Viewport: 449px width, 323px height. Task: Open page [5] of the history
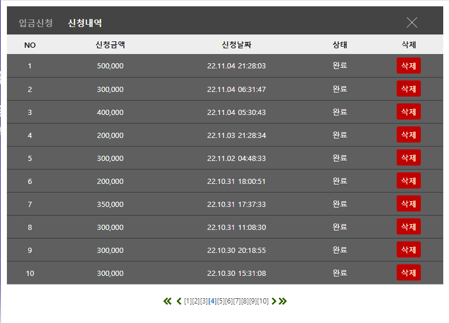click(221, 301)
